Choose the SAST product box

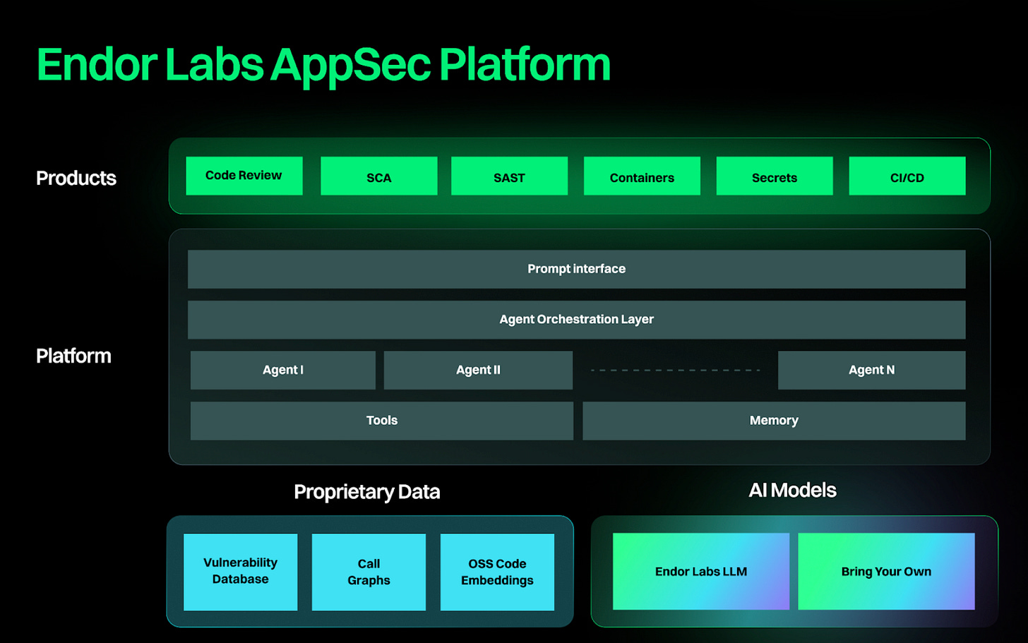point(509,176)
